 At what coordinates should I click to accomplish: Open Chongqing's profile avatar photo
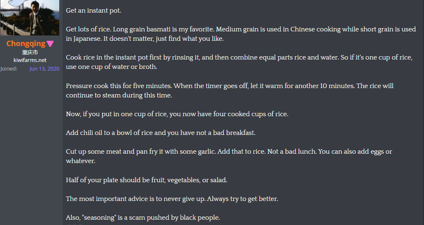(x=30, y=18)
